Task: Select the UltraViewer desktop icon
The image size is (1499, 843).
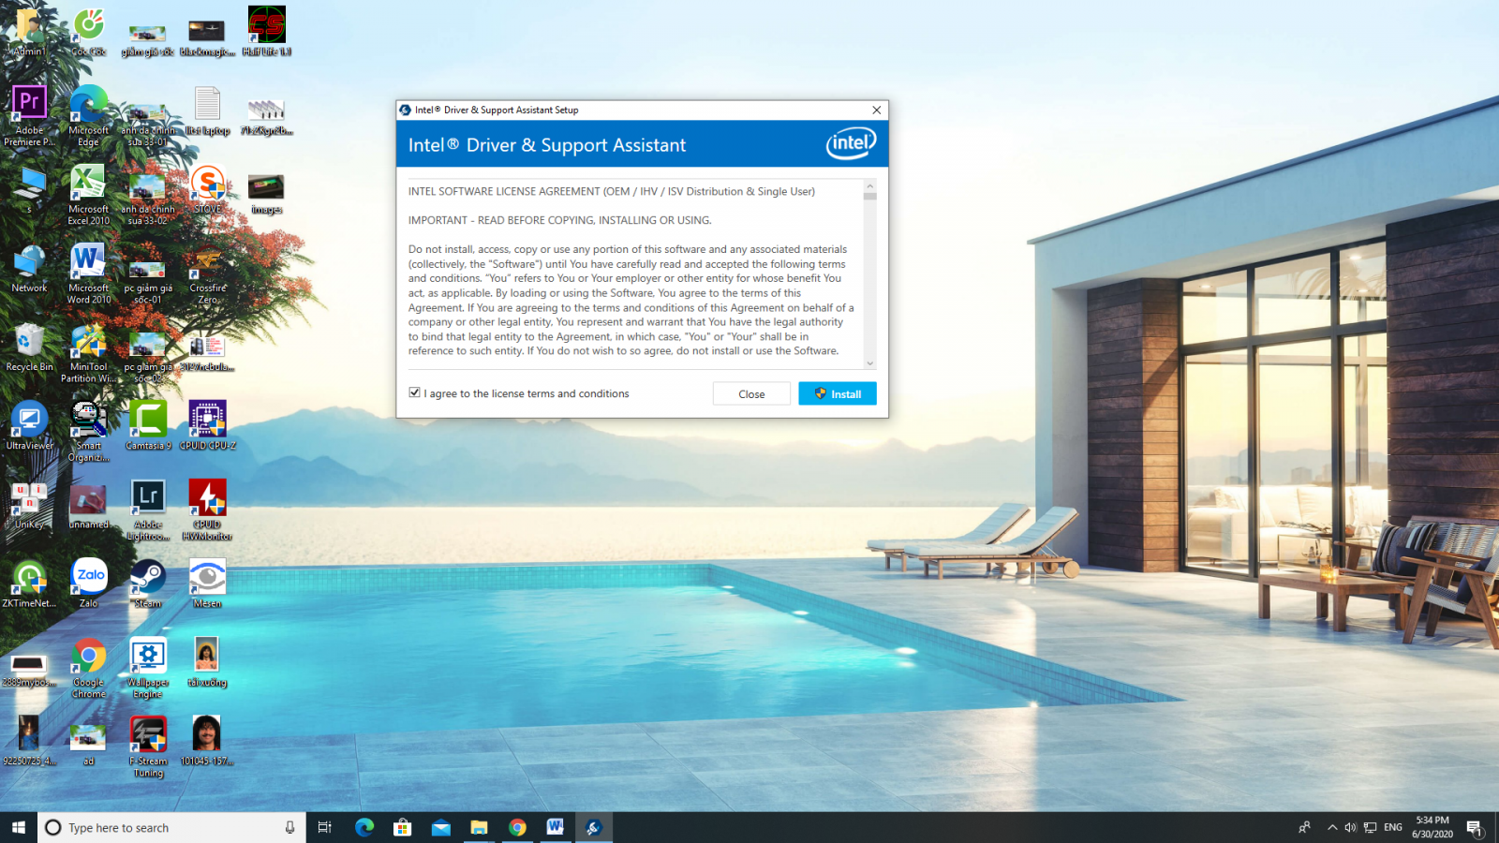Action: pyautogui.click(x=29, y=425)
